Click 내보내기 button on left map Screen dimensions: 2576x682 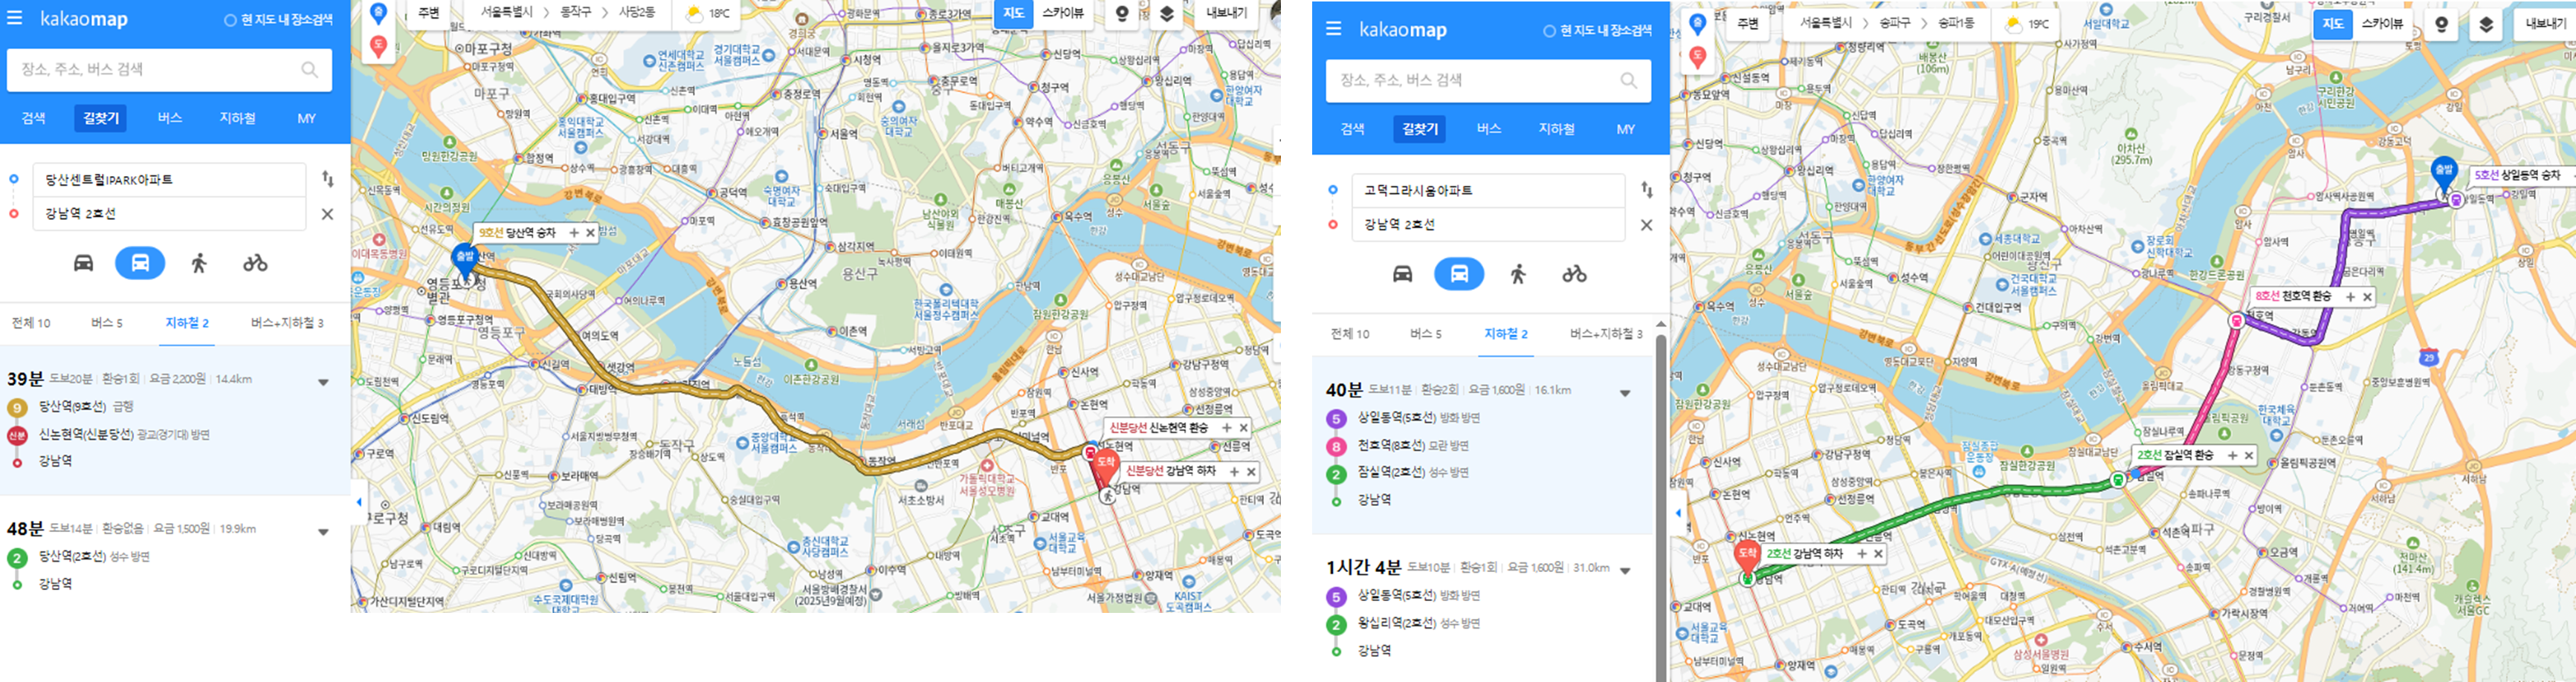tap(1226, 13)
